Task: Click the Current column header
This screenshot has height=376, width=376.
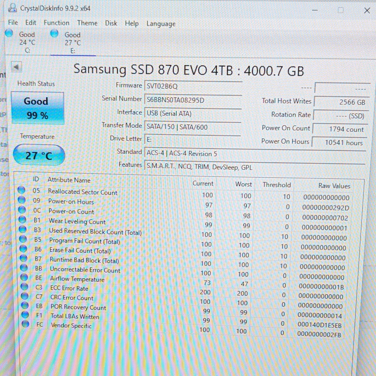Action: point(203,184)
